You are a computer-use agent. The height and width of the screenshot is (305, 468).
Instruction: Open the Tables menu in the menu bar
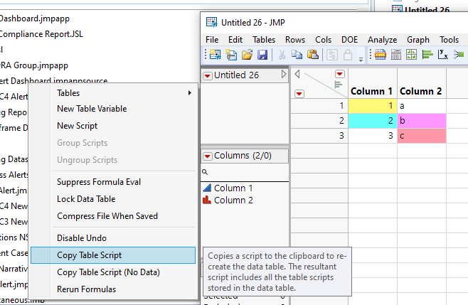(x=264, y=40)
